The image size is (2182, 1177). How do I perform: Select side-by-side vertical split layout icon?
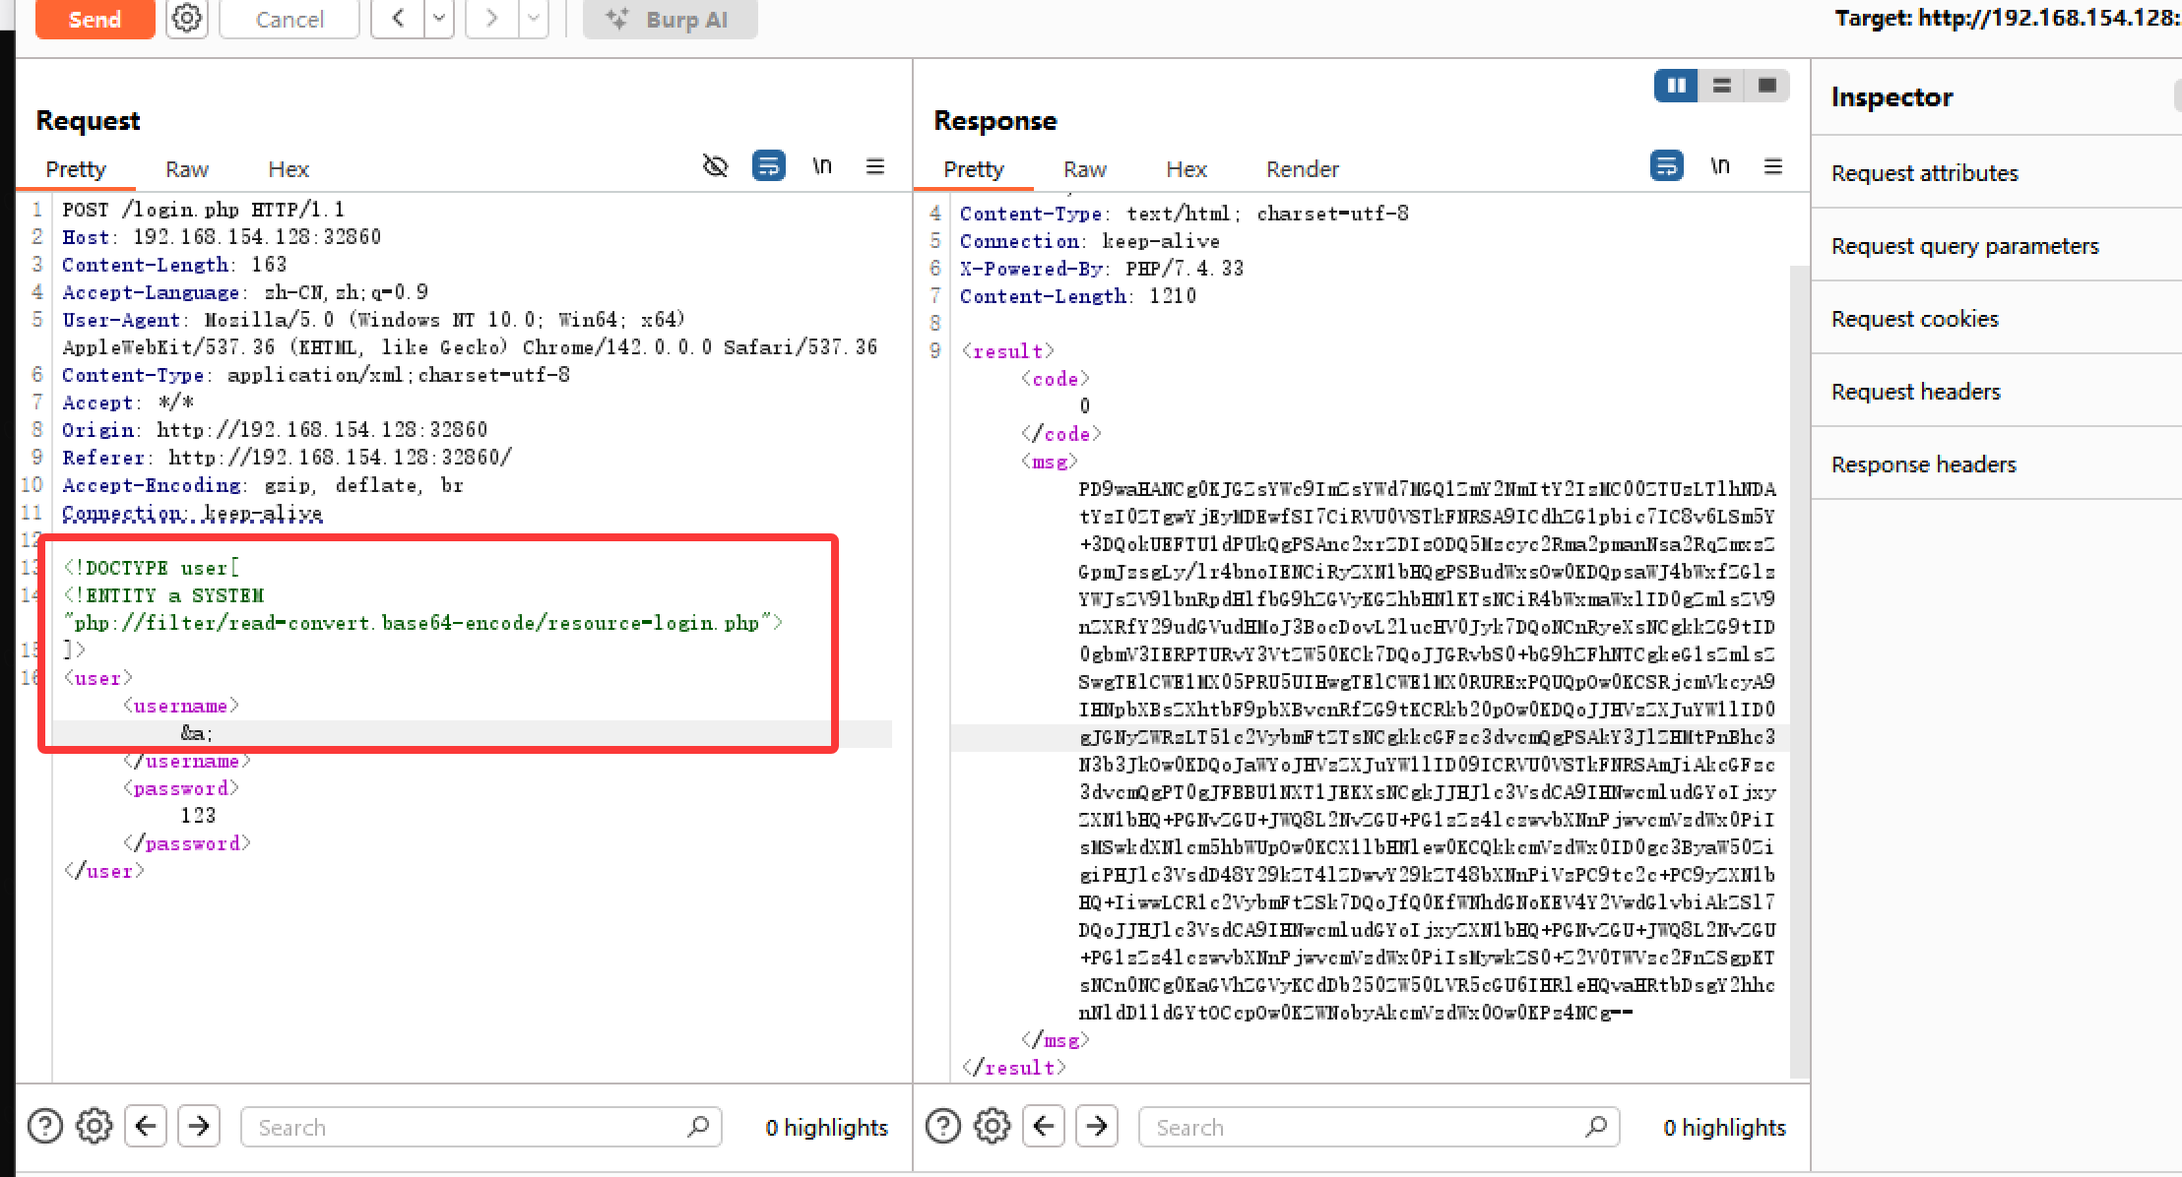[x=1676, y=86]
